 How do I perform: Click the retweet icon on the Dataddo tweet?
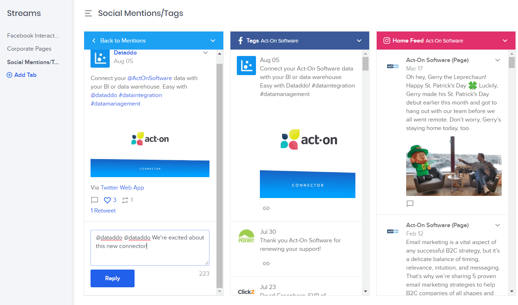tap(125, 200)
